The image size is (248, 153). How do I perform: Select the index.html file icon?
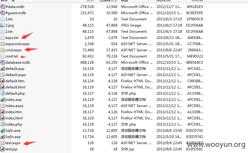point(2,118)
